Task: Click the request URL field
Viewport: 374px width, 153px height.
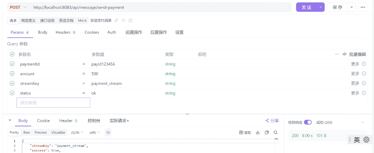Action: click(160, 8)
